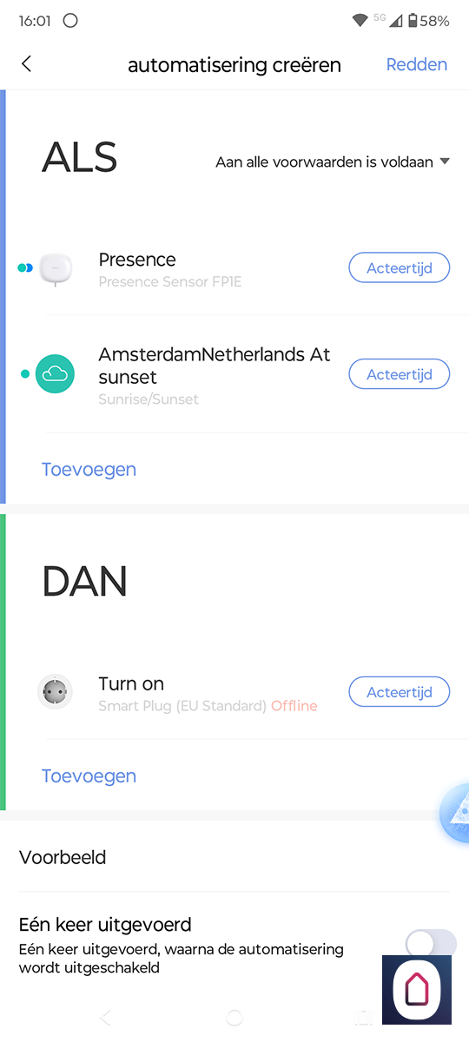
Task: Toggle the Eén keer uitgevoerd switch
Action: click(432, 943)
